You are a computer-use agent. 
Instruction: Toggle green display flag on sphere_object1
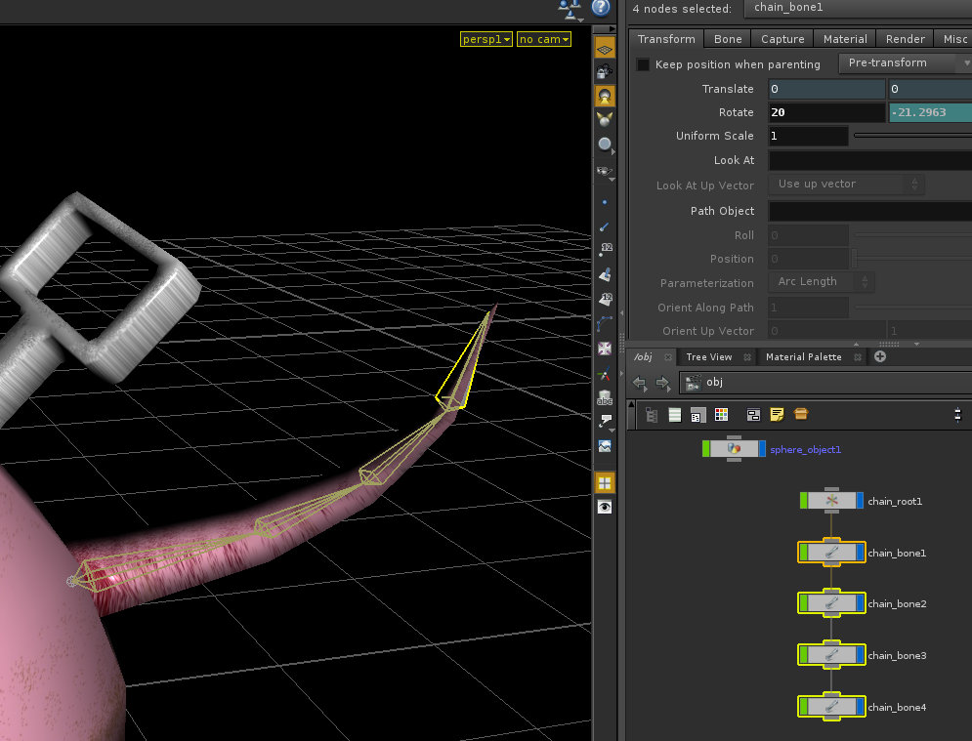click(706, 448)
